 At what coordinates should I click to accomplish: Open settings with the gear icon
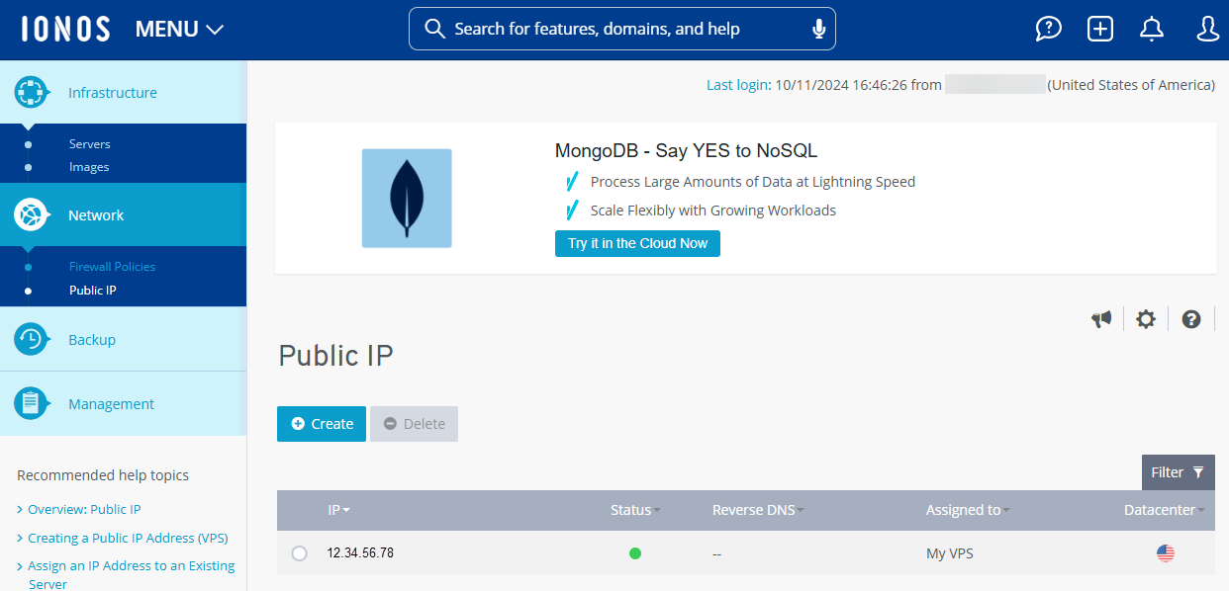pos(1145,319)
